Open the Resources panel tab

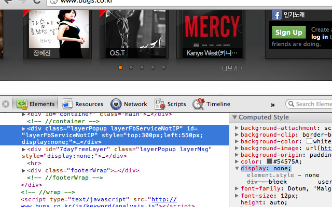click(x=82, y=104)
